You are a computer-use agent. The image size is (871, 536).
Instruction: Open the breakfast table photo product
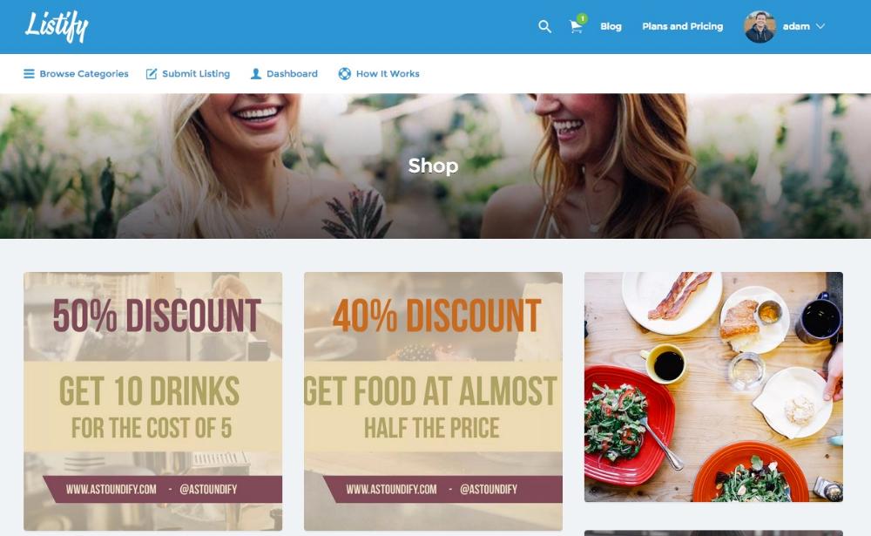pos(714,387)
